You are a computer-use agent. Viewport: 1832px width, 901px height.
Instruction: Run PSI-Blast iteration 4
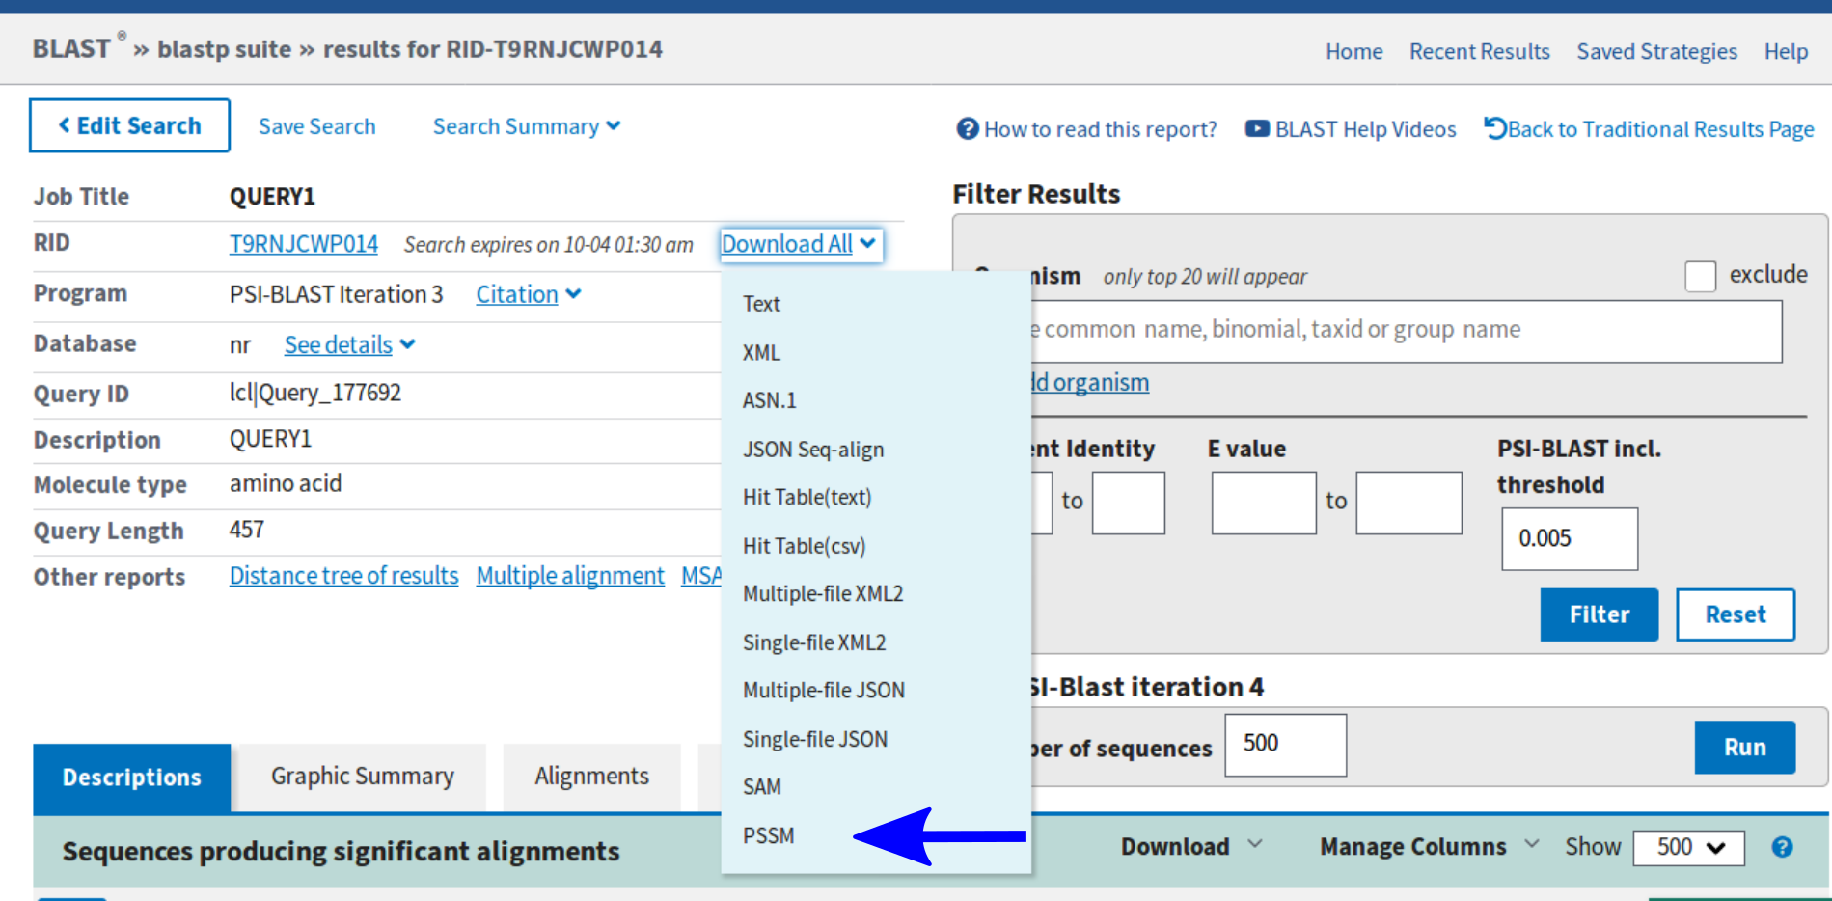tap(1743, 747)
